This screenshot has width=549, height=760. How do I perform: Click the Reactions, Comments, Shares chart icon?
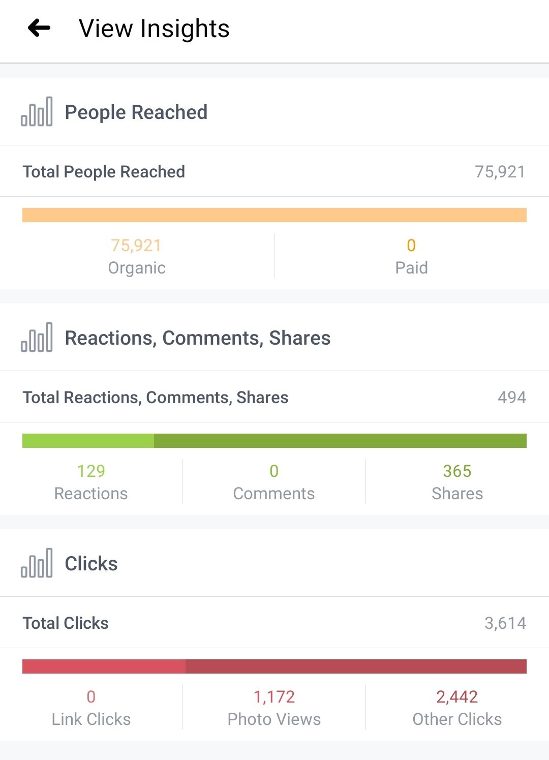37,337
